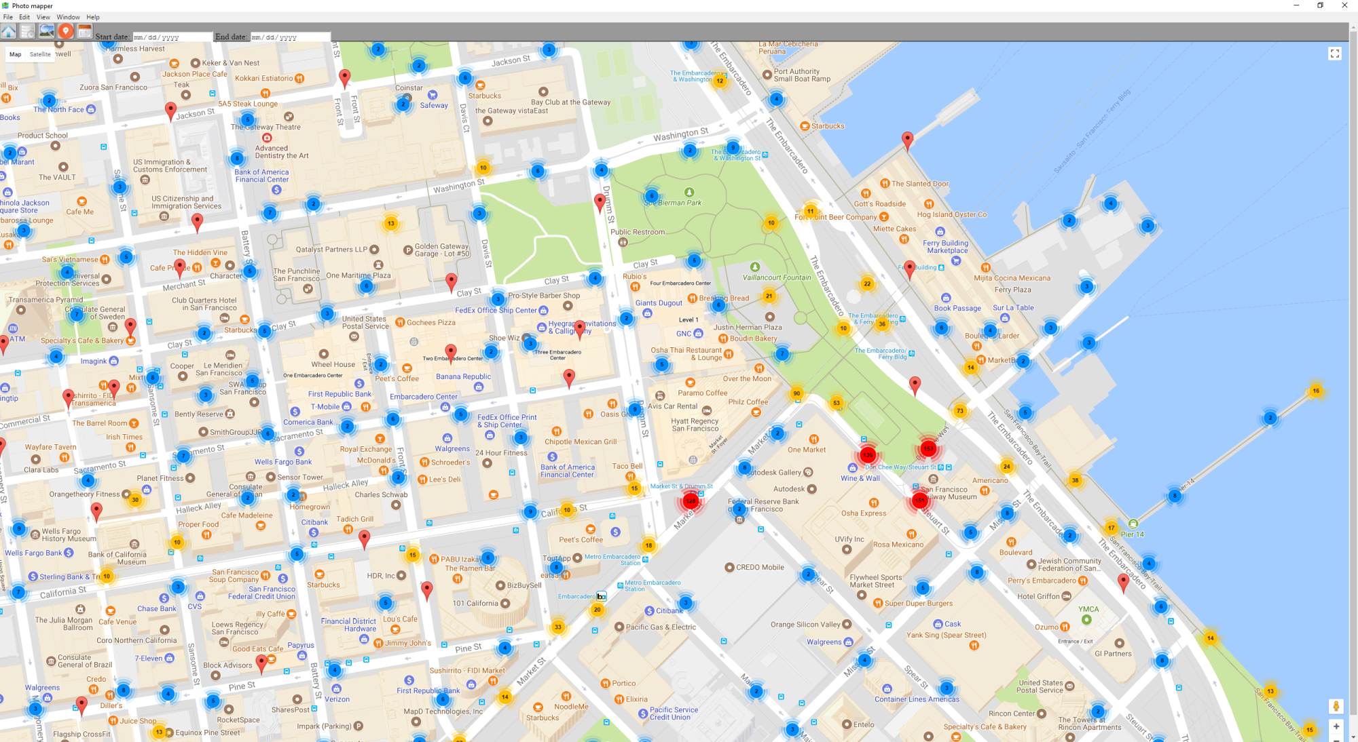
Task: Click the Home toolbar icon
Action: pos(9,31)
